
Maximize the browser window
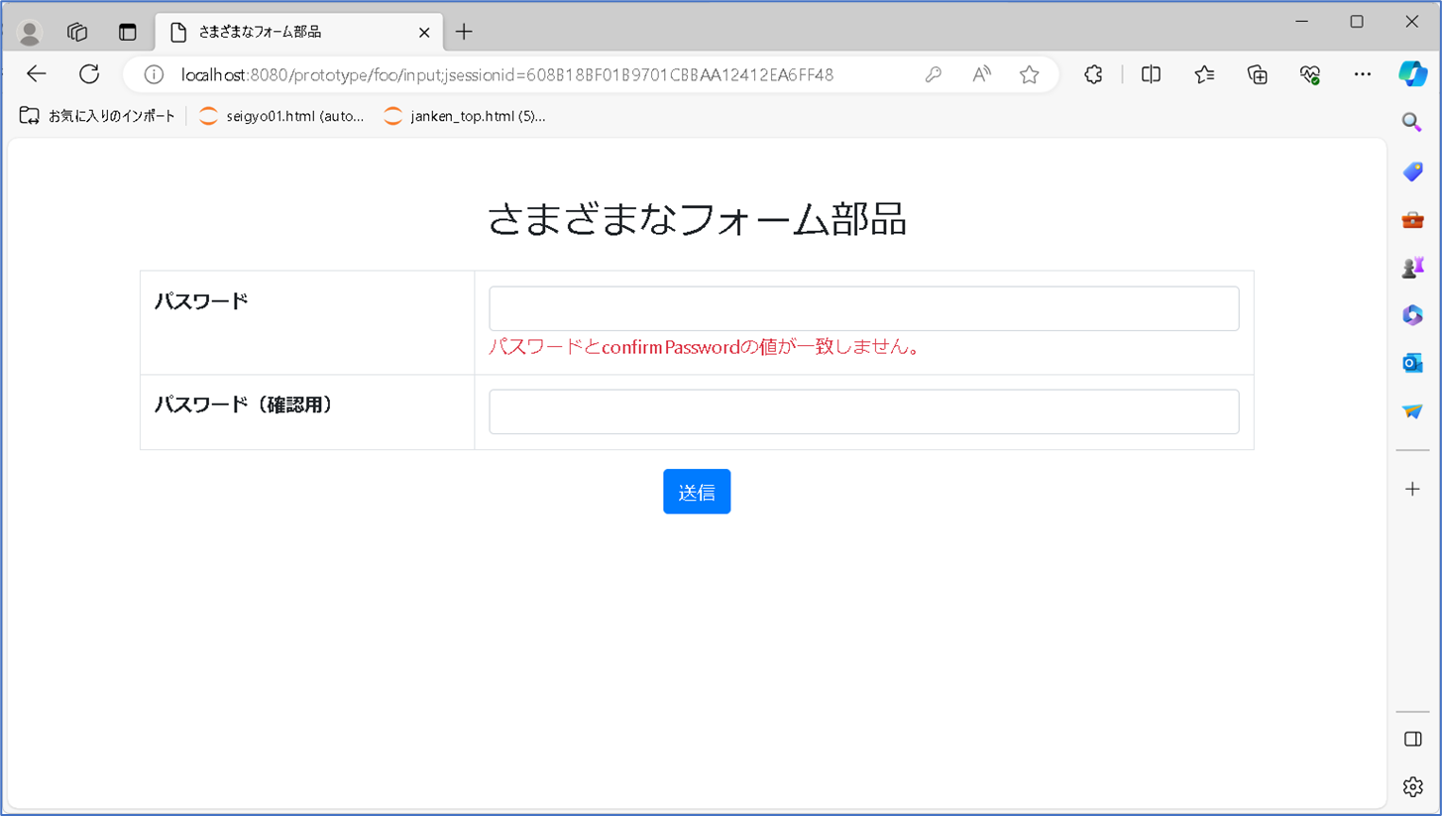pos(1357,22)
